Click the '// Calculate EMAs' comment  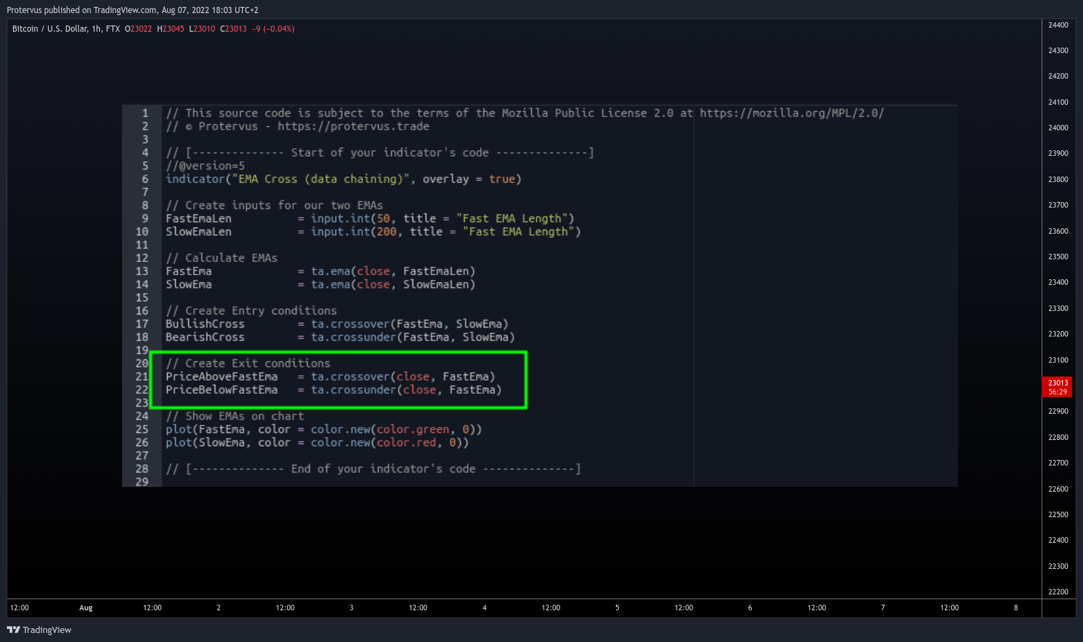[221, 258]
